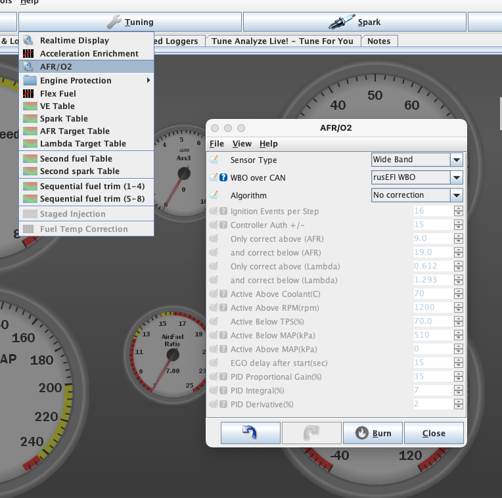The image size is (502, 498).
Task: Adjust the EGO delay after start stepper
Action: click(458, 363)
